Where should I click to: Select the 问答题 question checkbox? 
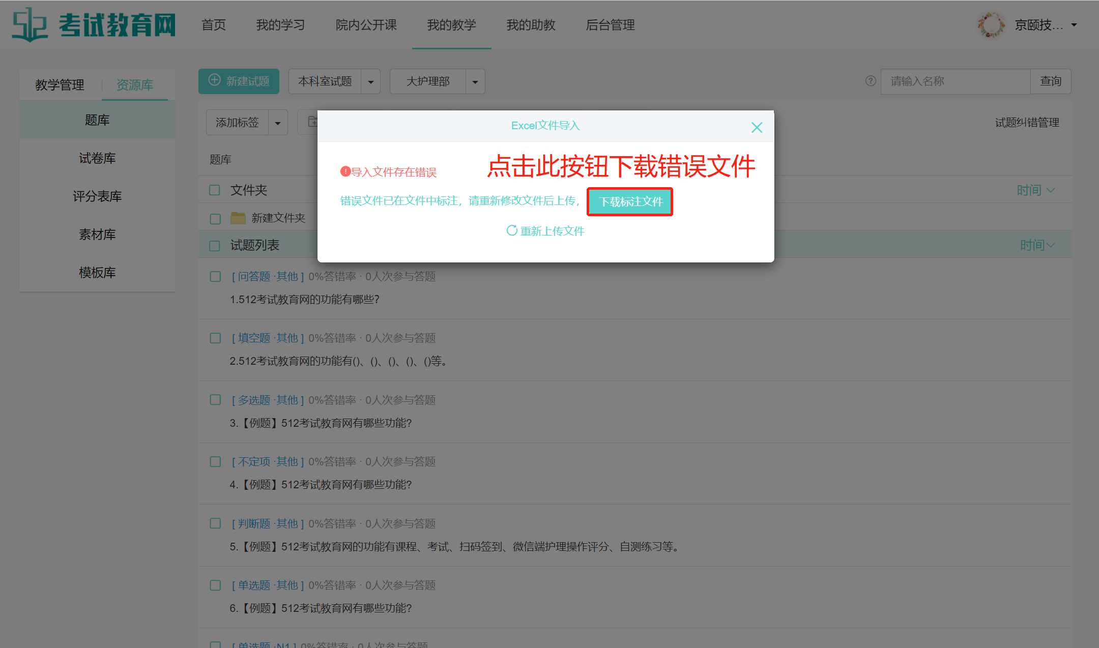coord(215,277)
